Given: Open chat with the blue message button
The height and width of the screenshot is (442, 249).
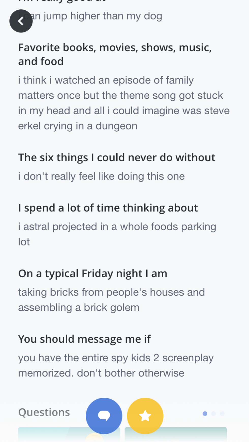Looking at the screenshot, I should click(x=104, y=416).
